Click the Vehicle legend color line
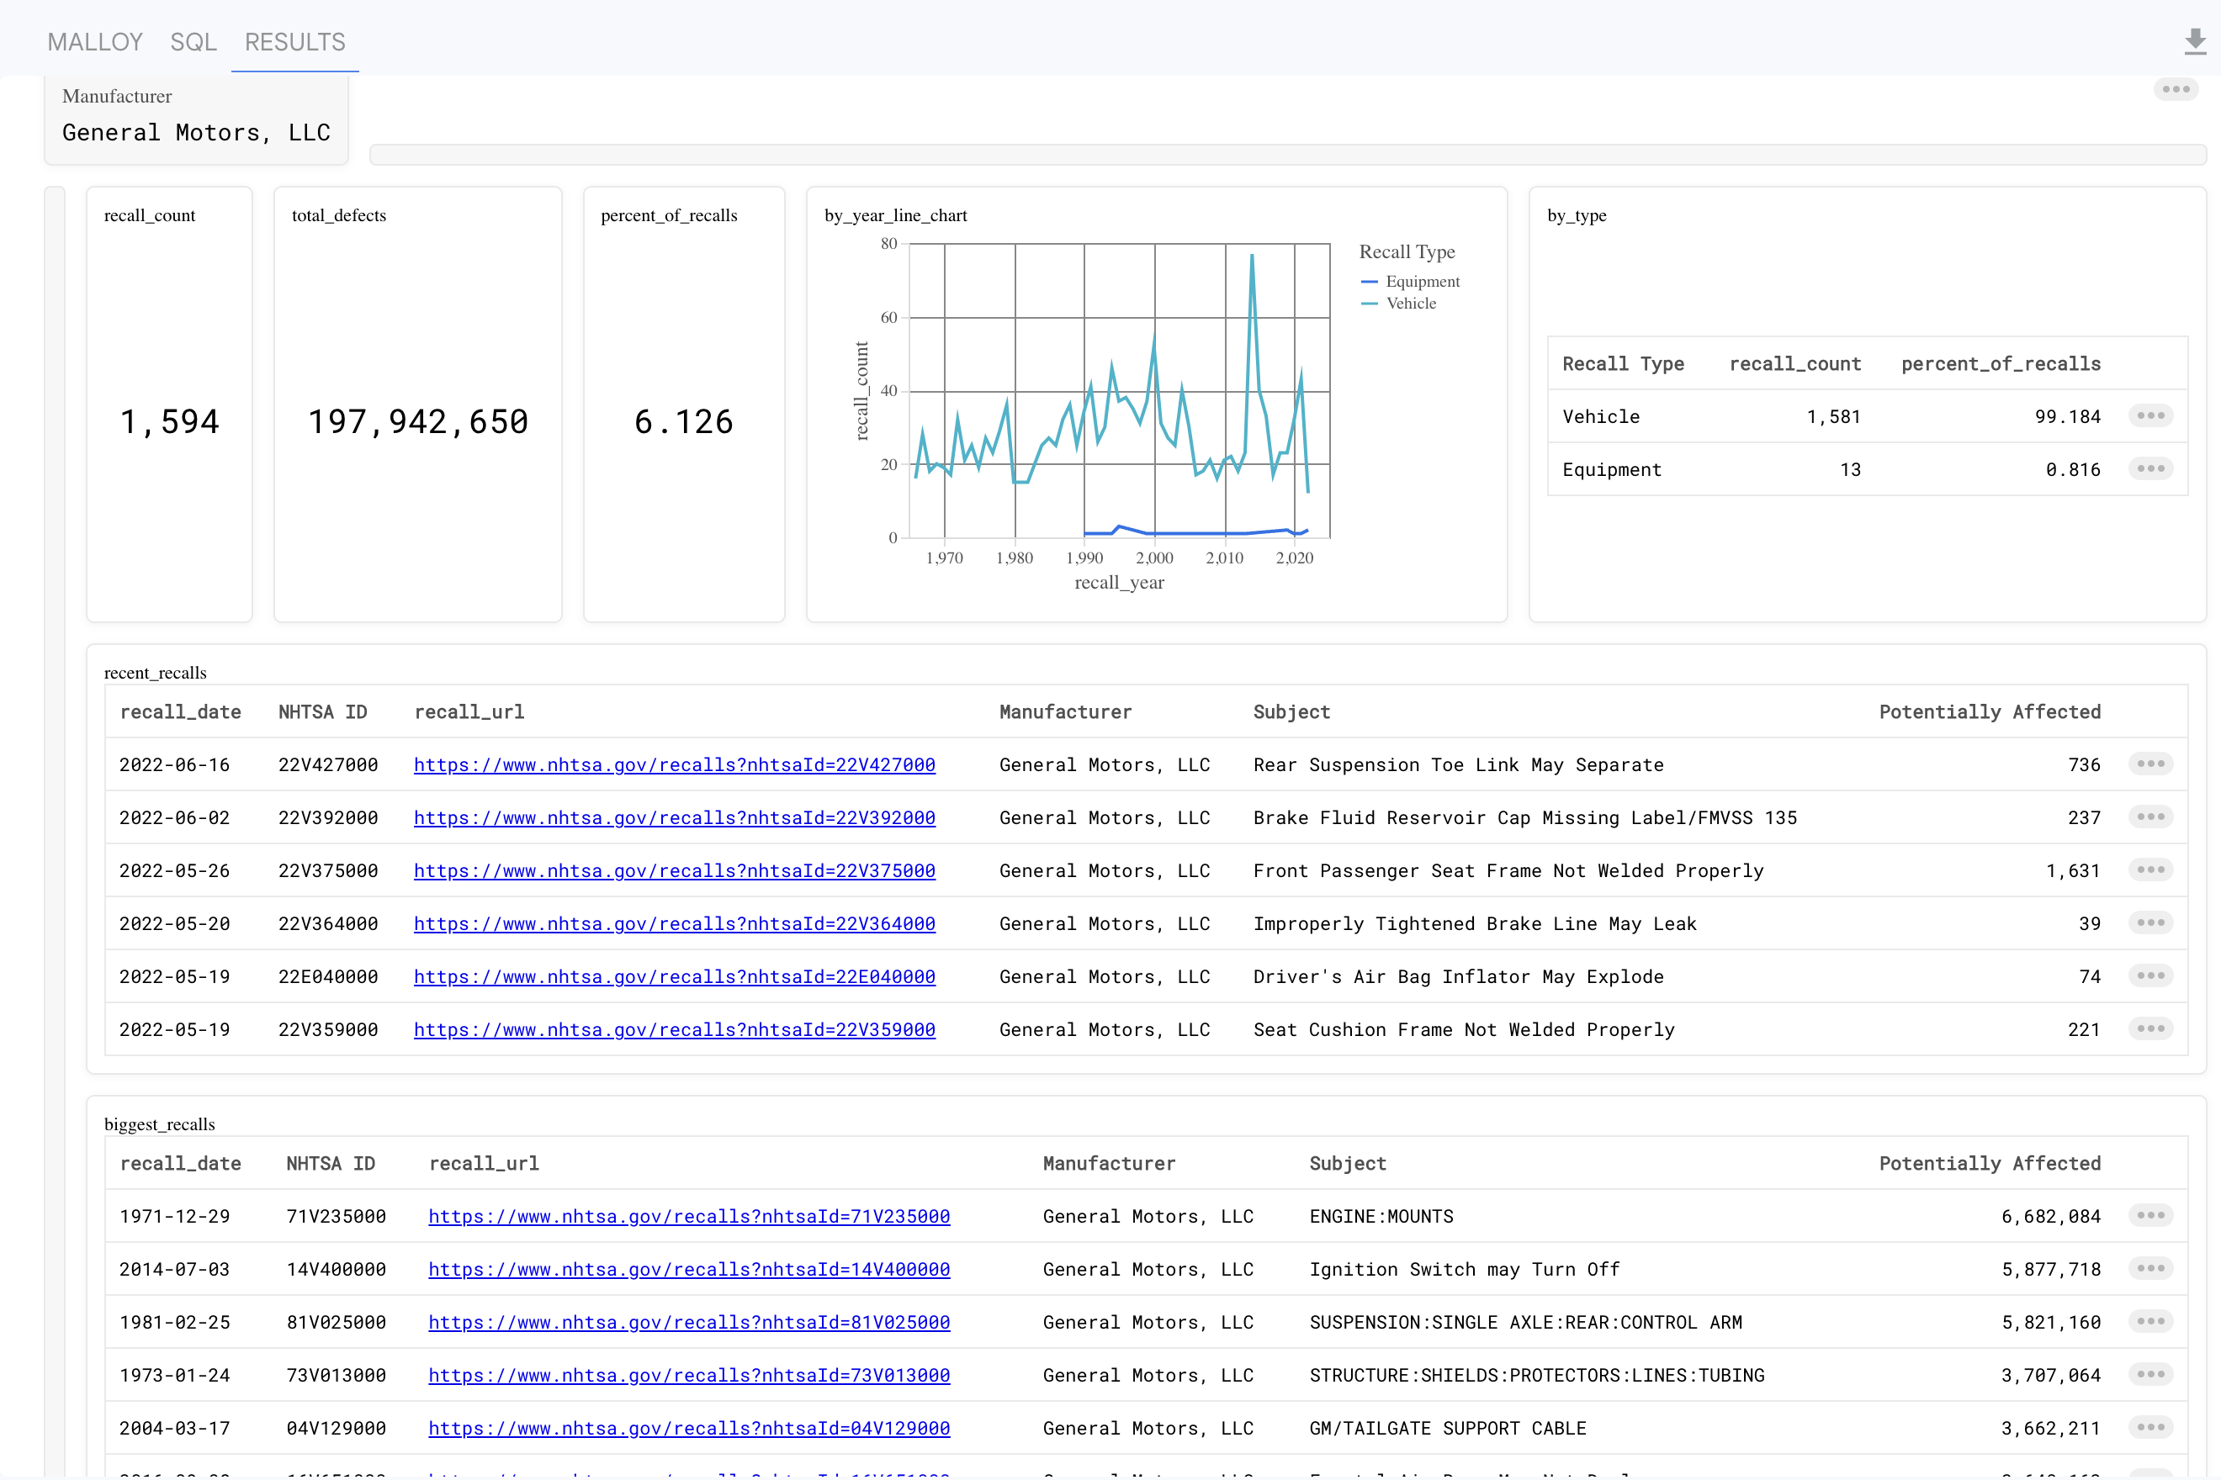 click(1370, 303)
